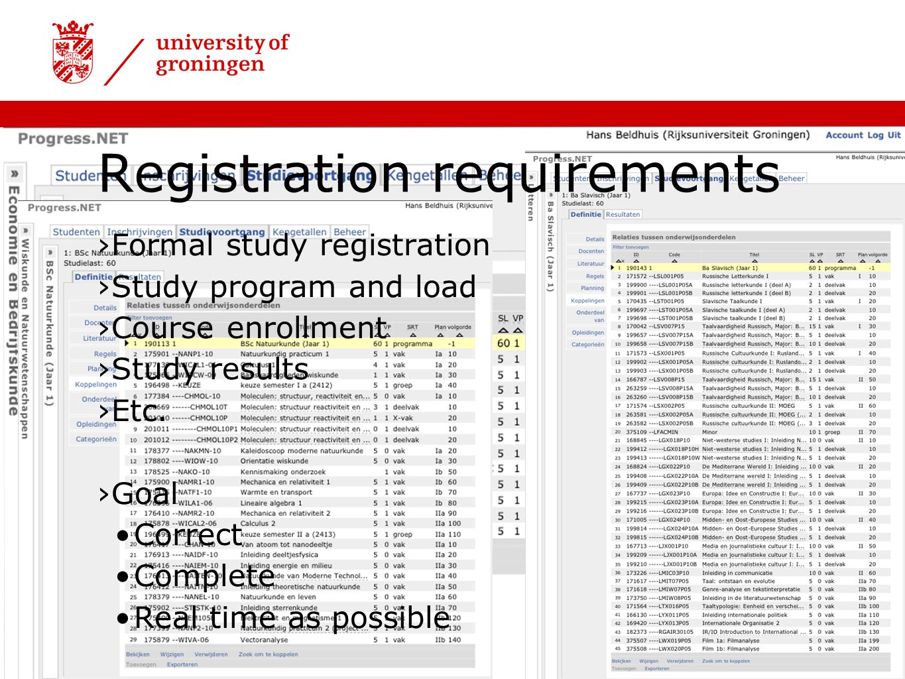This screenshot has width=905, height=679.
Task: Sort Ba Slavisch table by ID arrow
Action: [x=636, y=261]
